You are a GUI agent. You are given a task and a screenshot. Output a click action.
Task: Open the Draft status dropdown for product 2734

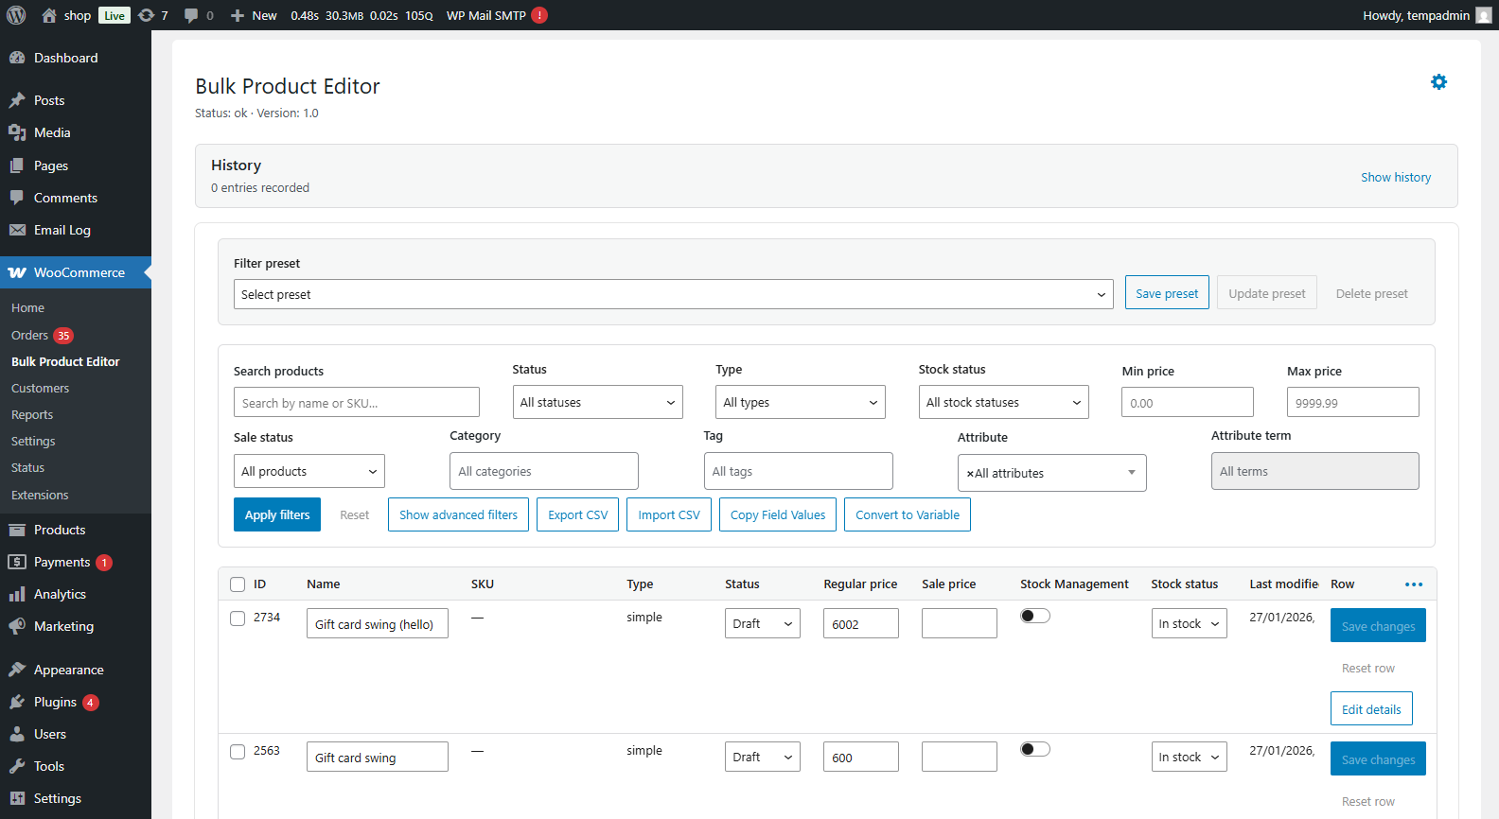pos(762,623)
